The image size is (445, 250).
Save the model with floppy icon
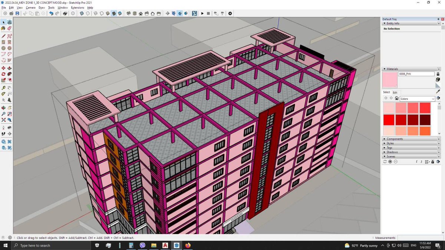click(17, 13)
